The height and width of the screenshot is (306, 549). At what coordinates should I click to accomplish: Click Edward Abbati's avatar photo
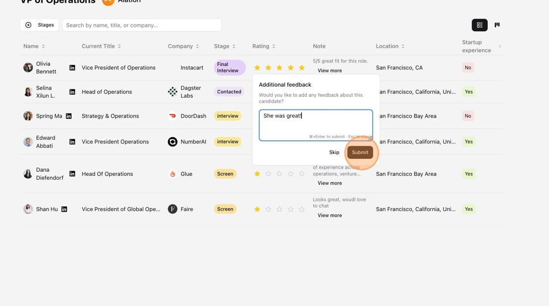click(28, 142)
